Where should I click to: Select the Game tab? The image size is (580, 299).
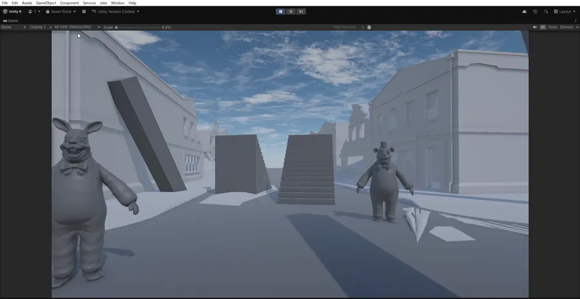click(11, 21)
